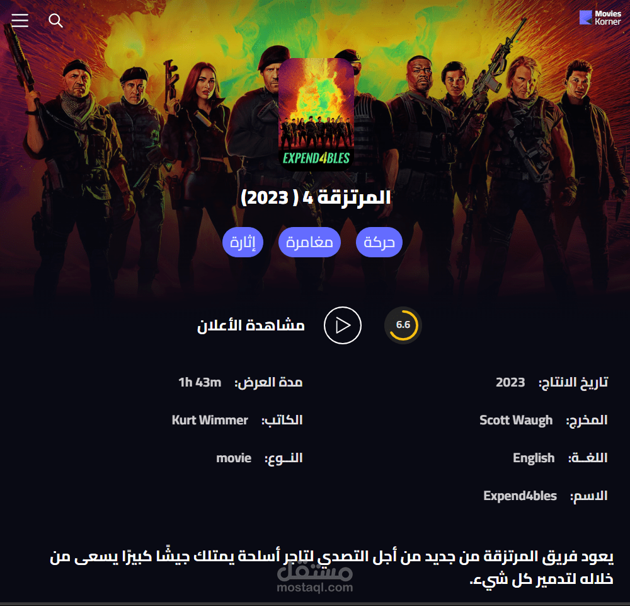Open the hamburger menu

point(20,20)
